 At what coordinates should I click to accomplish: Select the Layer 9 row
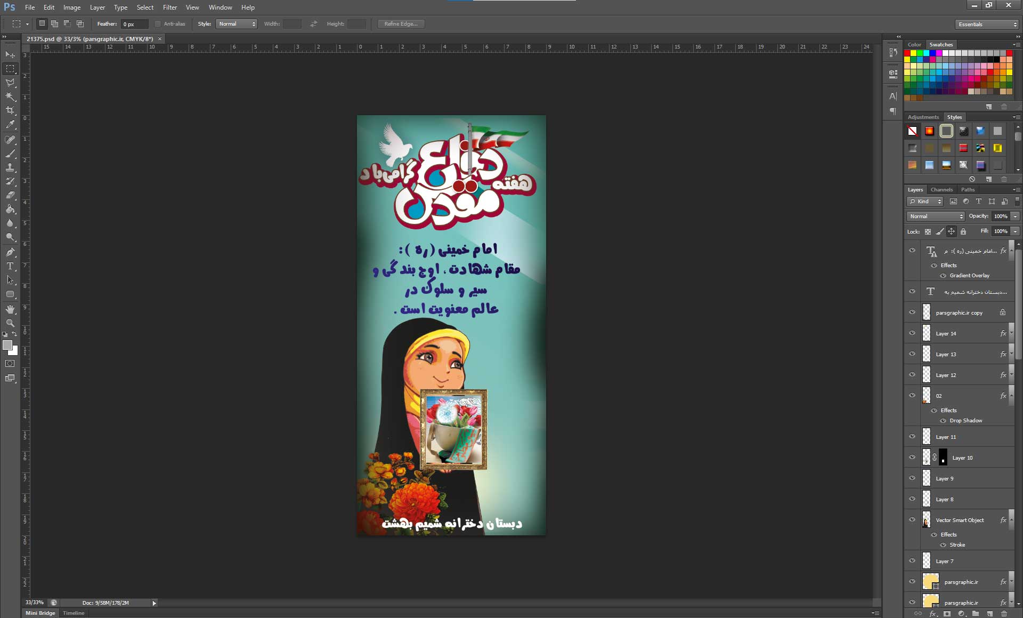(959, 478)
